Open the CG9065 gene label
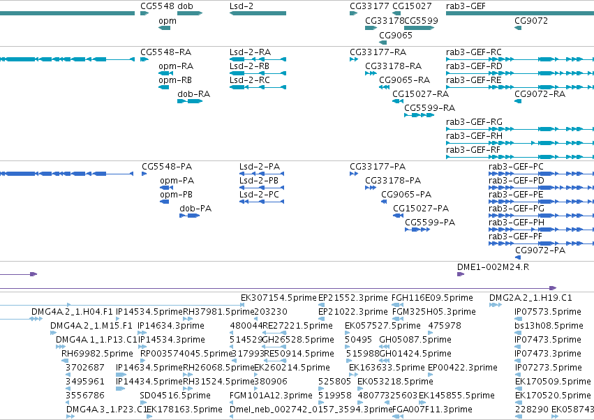This screenshot has height=420, width=594. click(396, 35)
